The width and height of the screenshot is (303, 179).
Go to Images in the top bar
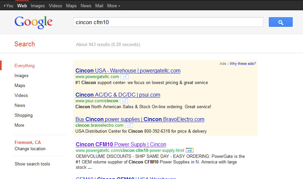[38, 6]
